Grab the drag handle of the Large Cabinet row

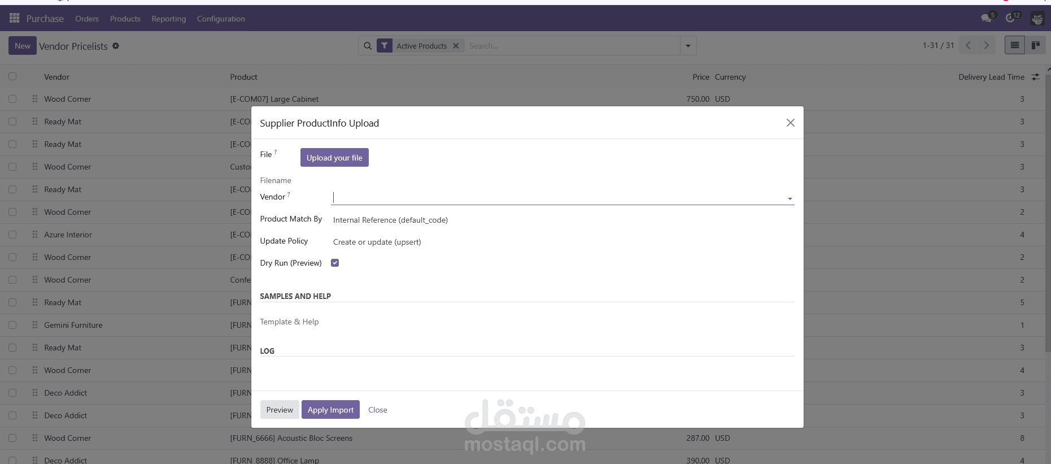tap(35, 99)
